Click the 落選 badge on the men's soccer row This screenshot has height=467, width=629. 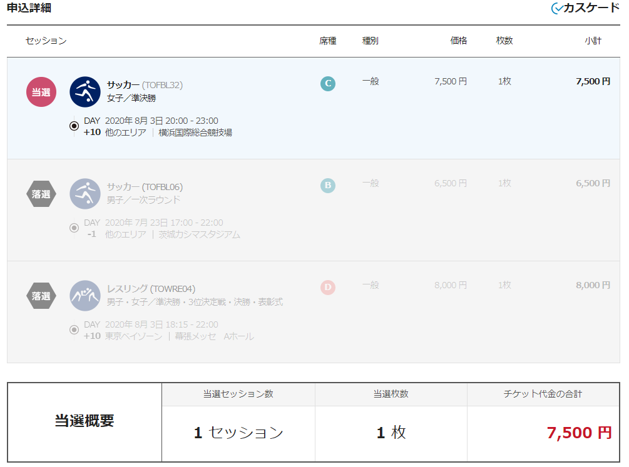[x=41, y=194]
